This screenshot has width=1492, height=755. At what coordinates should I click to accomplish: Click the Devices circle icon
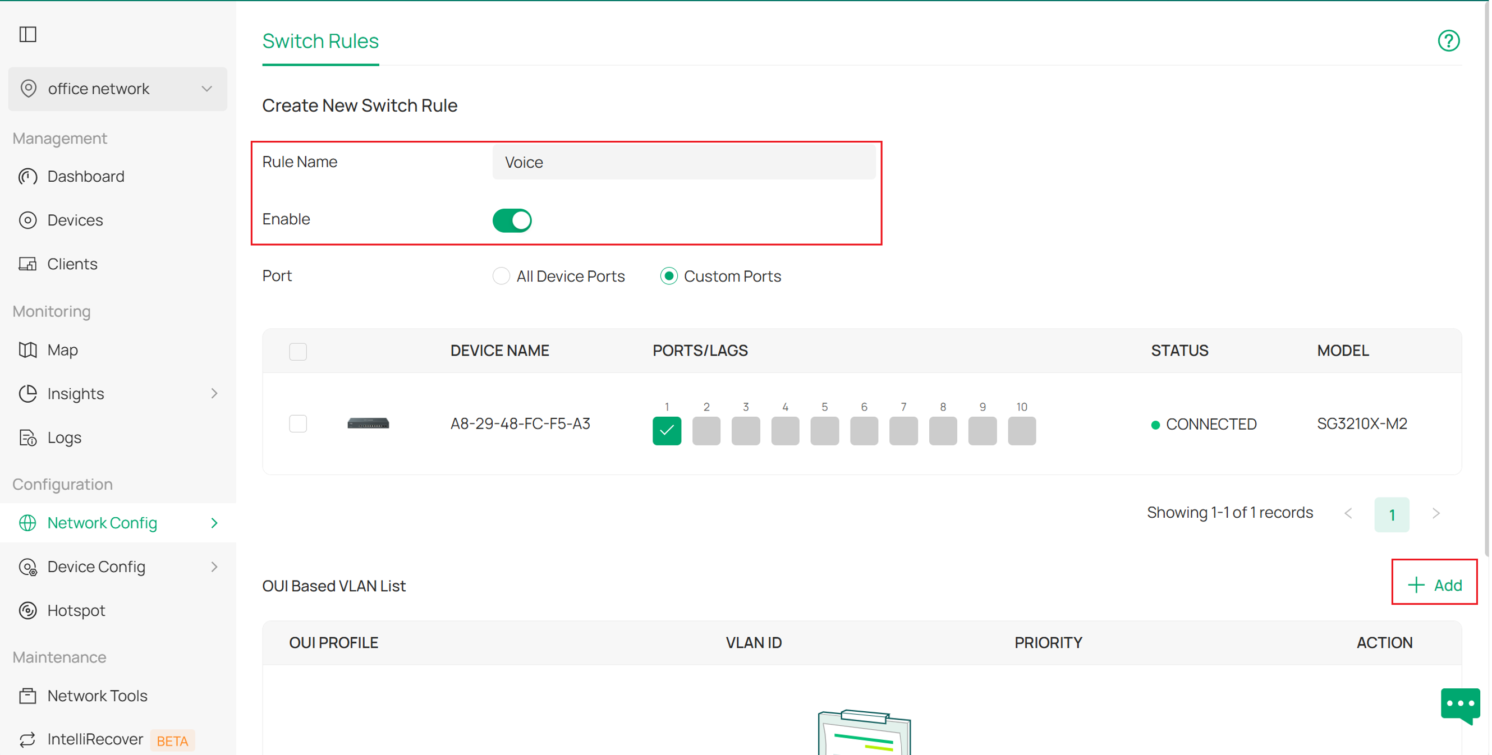point(28,220)
